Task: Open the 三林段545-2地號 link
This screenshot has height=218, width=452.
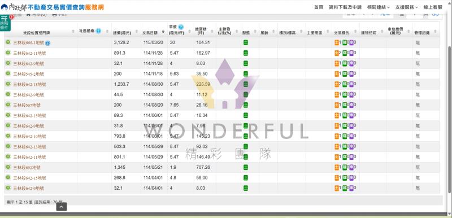Action: click(29, 74)
